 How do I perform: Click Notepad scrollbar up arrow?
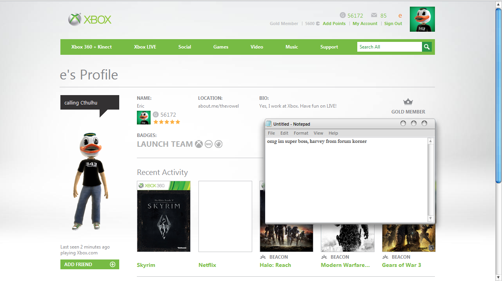click(431, 141)
